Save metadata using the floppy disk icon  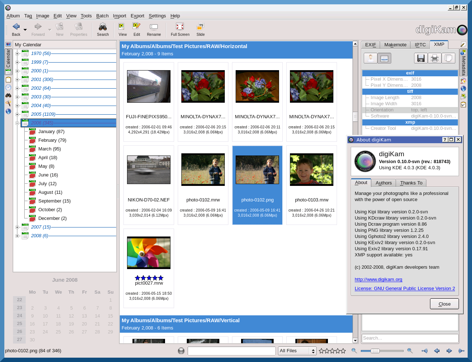pos(421,58)
